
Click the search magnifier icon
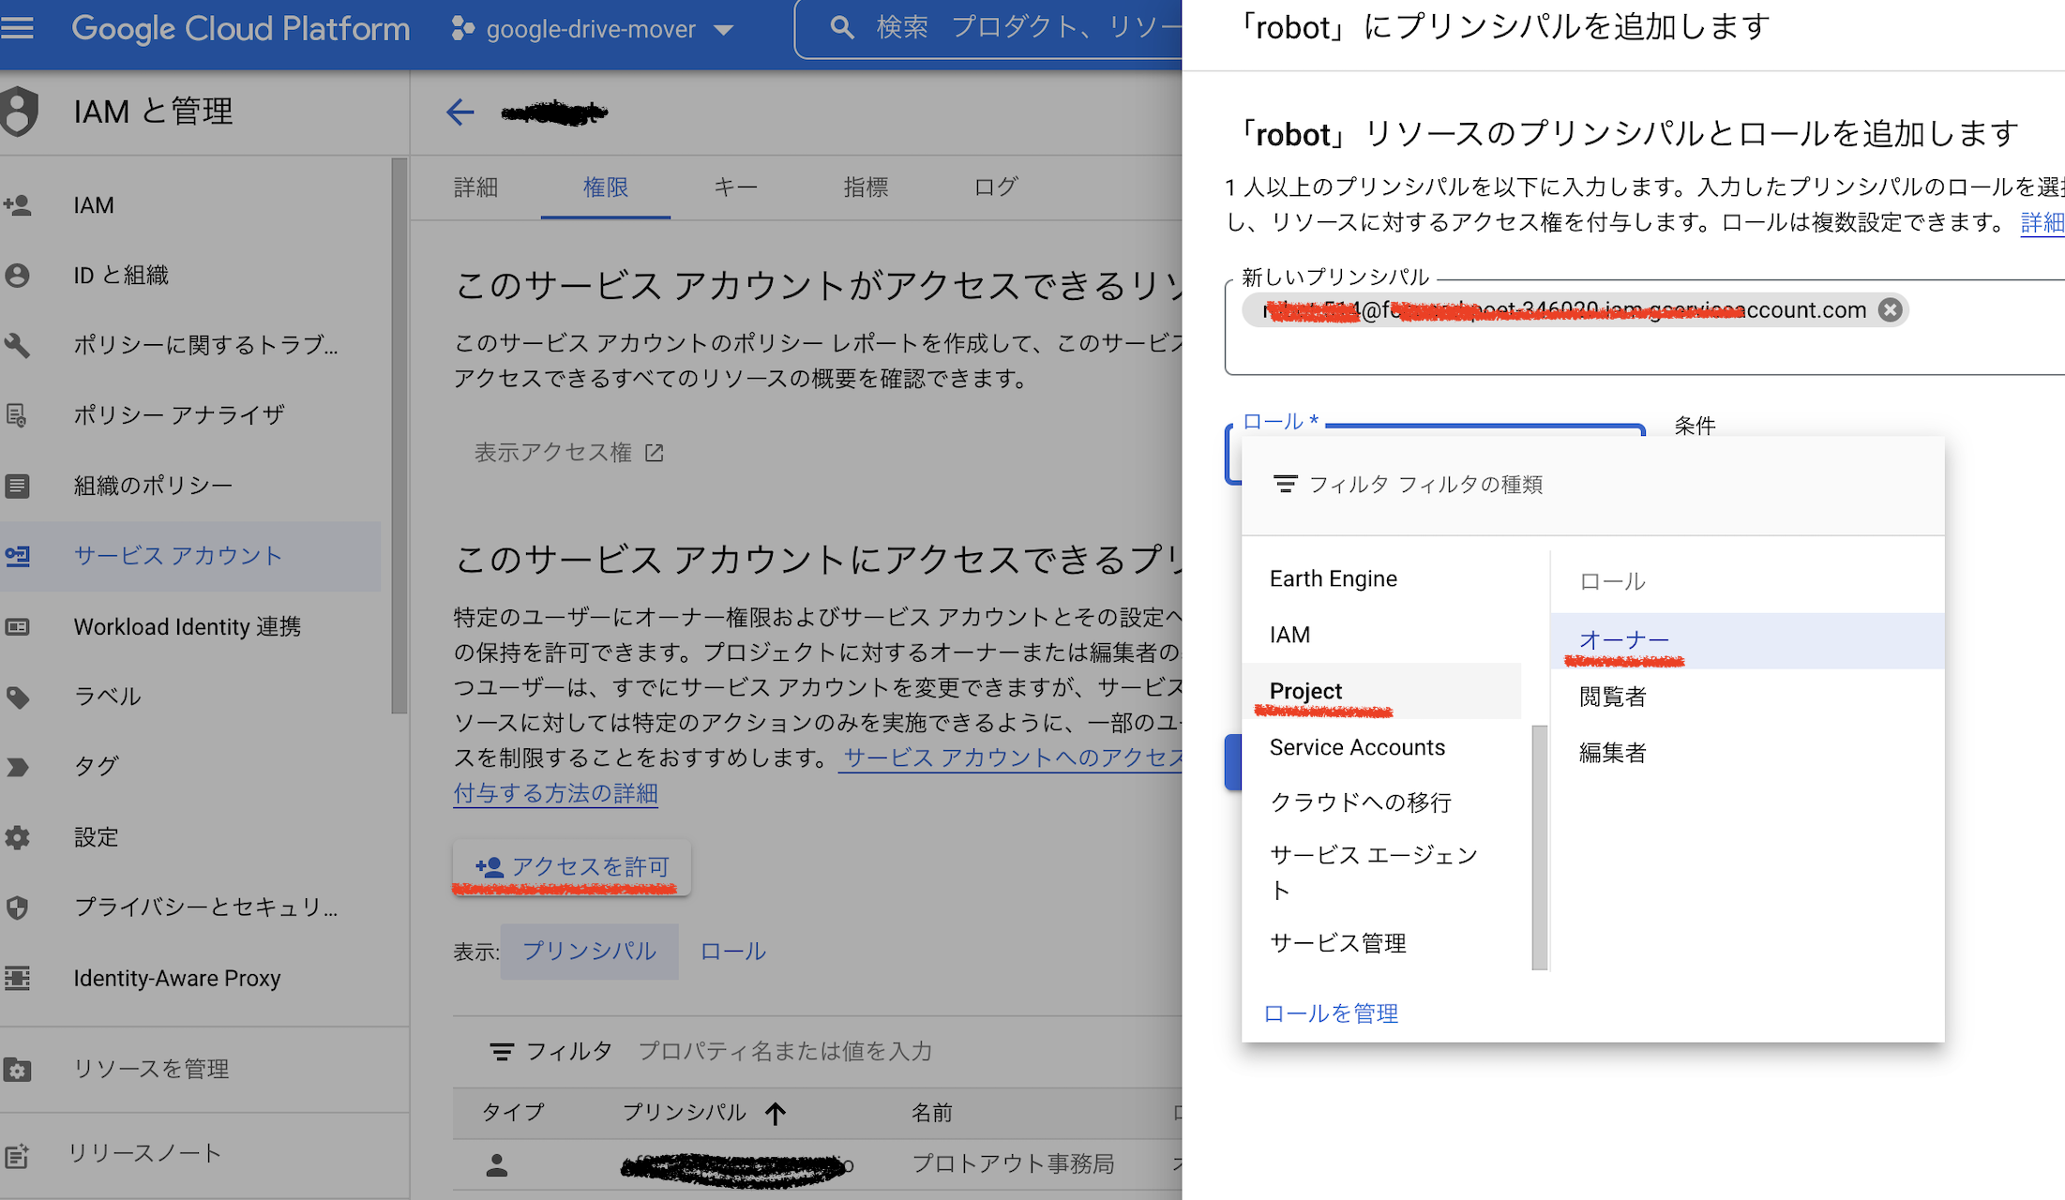(x=842, y=26)
